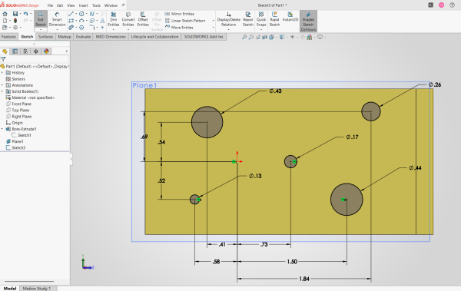Image resolution: width=461 pixels, height=291 pixels.
Task: Select the Ellipse sketch tool
Action: coord(92,21)
